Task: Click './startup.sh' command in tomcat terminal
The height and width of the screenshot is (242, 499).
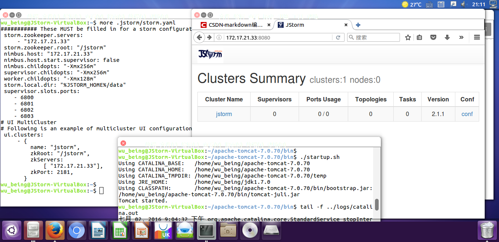Action: pos(320,157)
